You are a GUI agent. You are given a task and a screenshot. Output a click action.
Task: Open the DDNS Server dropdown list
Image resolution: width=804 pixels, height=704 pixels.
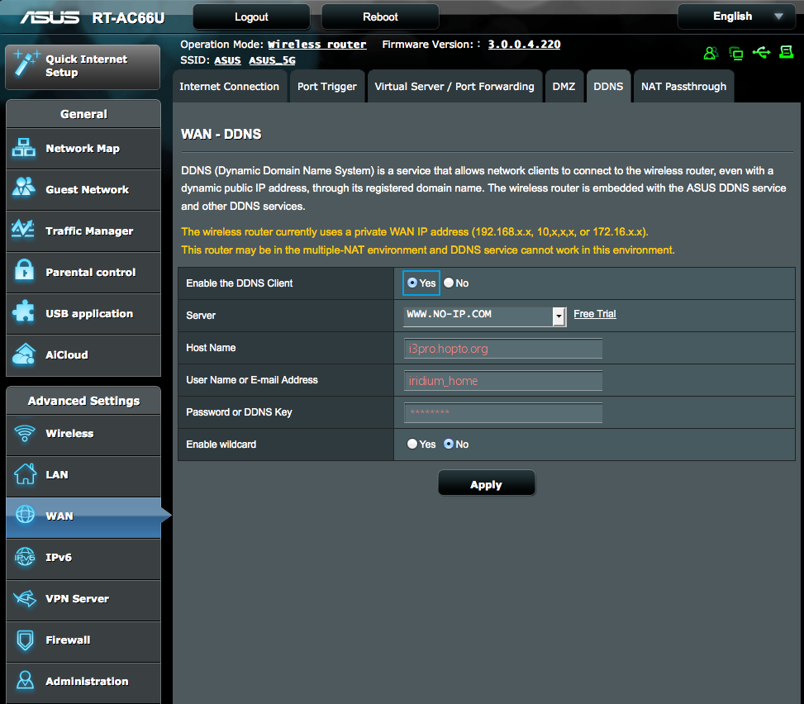pos(559,316)
